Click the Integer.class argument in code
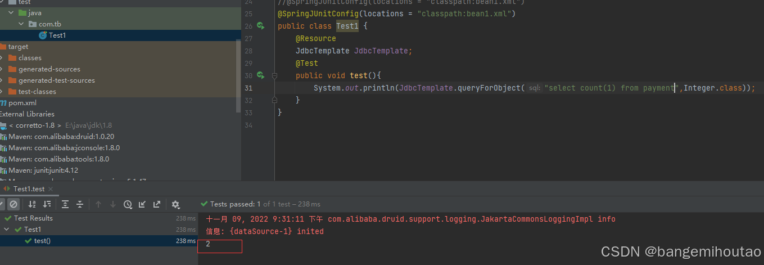Screen dimensions: 764x265 tap(713, 88)
